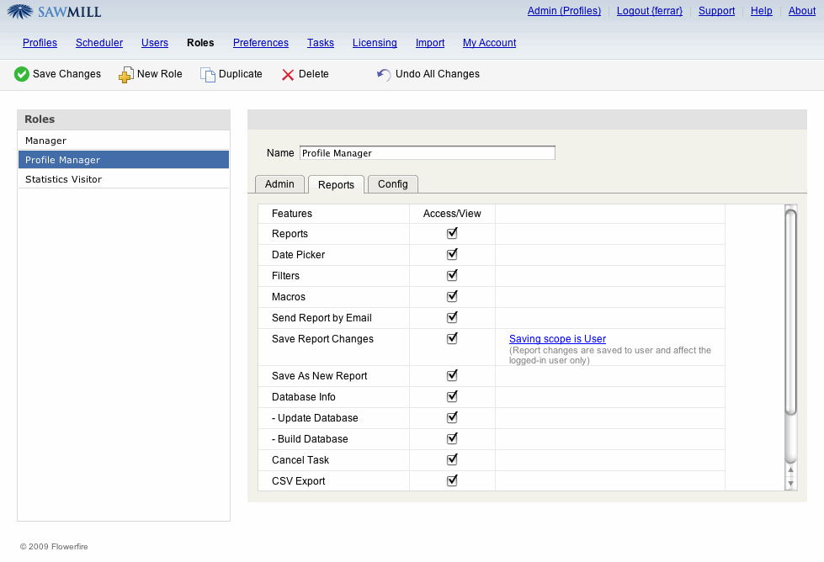
Task: Click the Logout link
Action: pos(649,11)
